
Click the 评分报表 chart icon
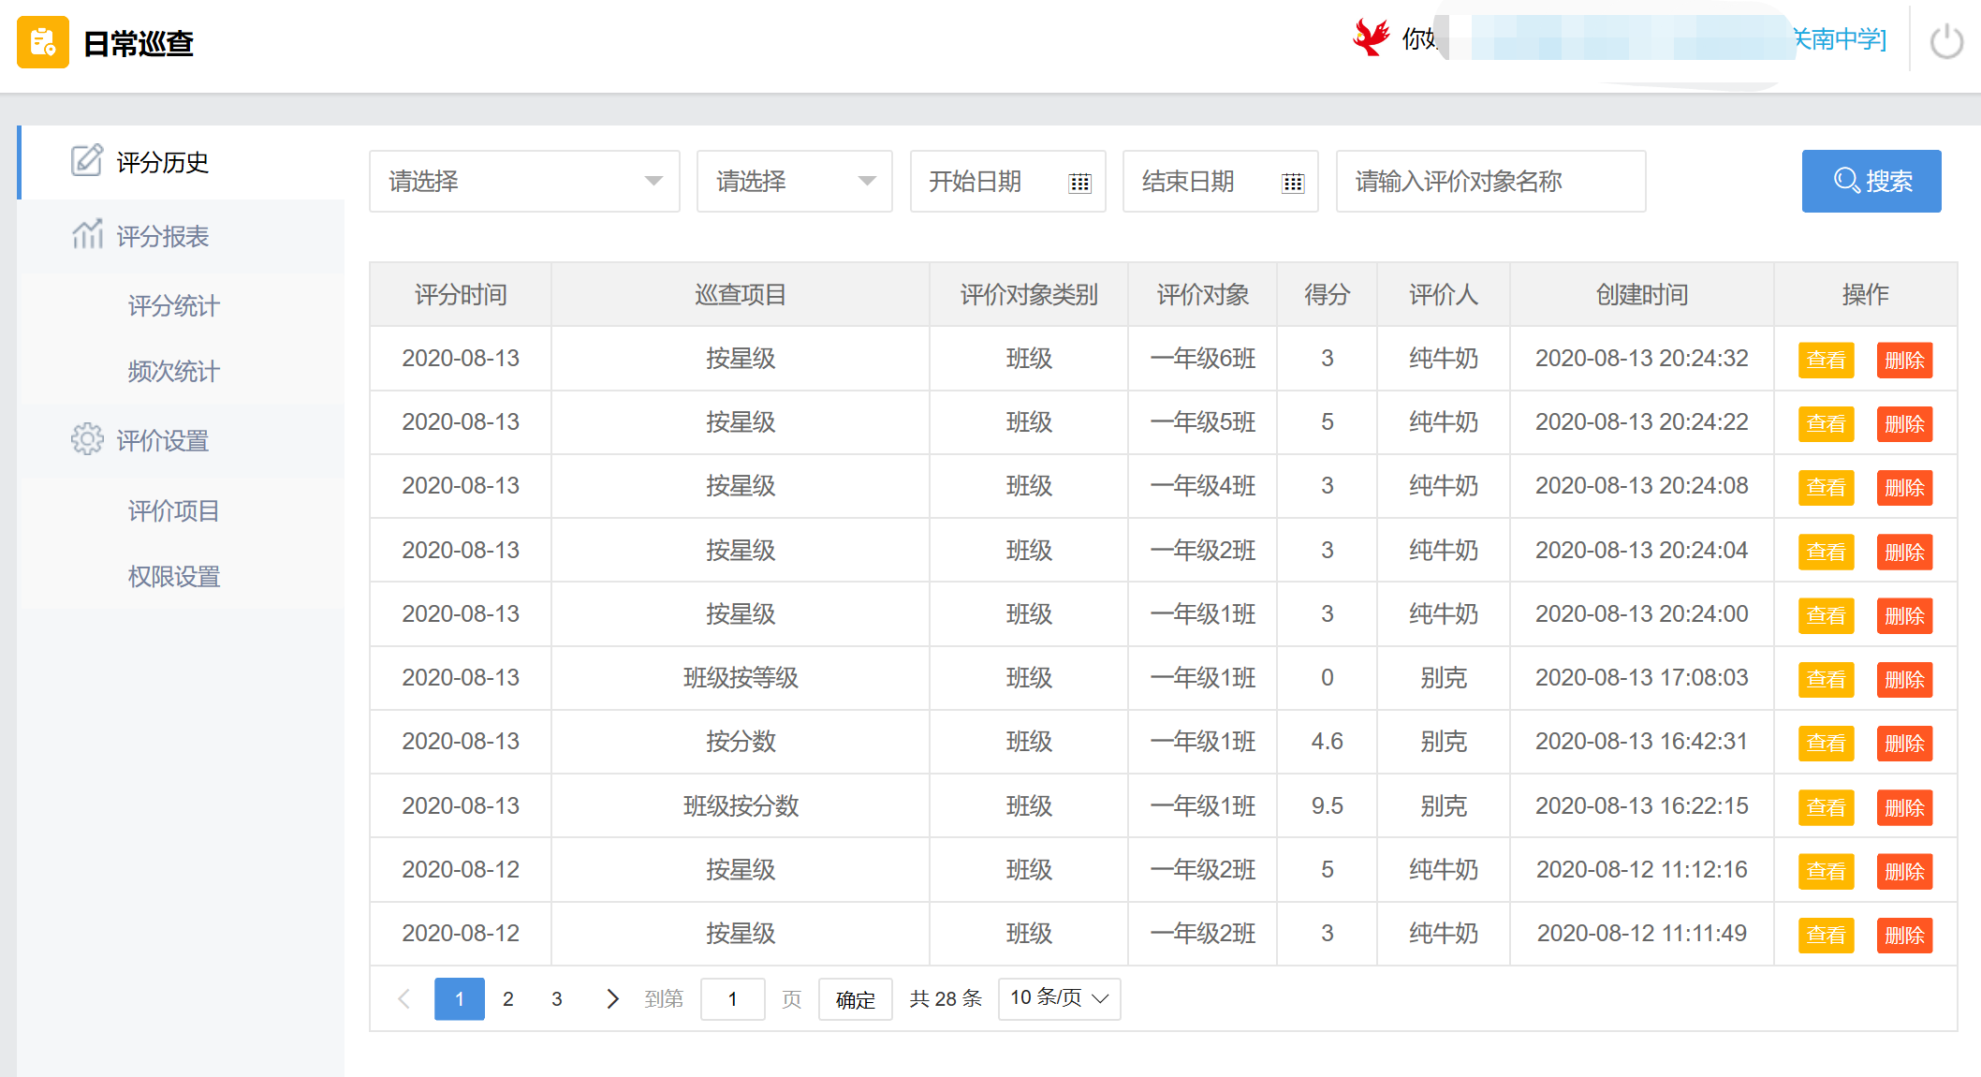[x=87, y=234]
